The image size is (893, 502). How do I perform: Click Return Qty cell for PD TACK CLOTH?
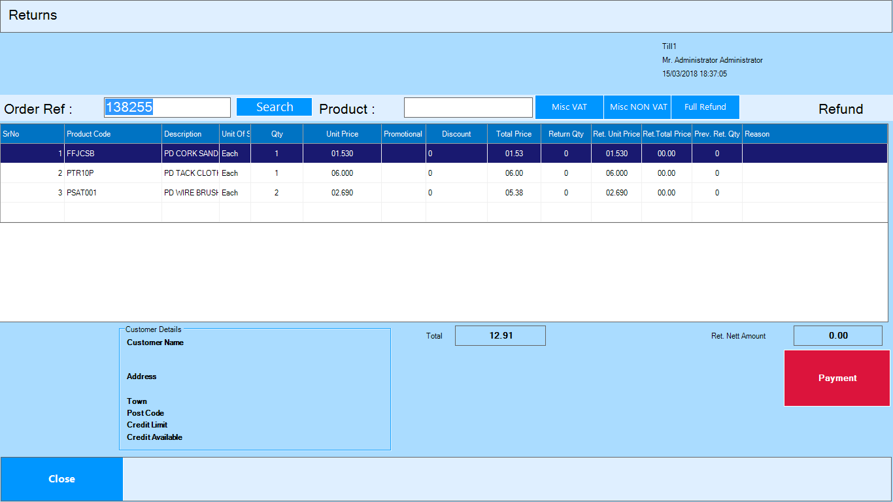tap(566, 173)
